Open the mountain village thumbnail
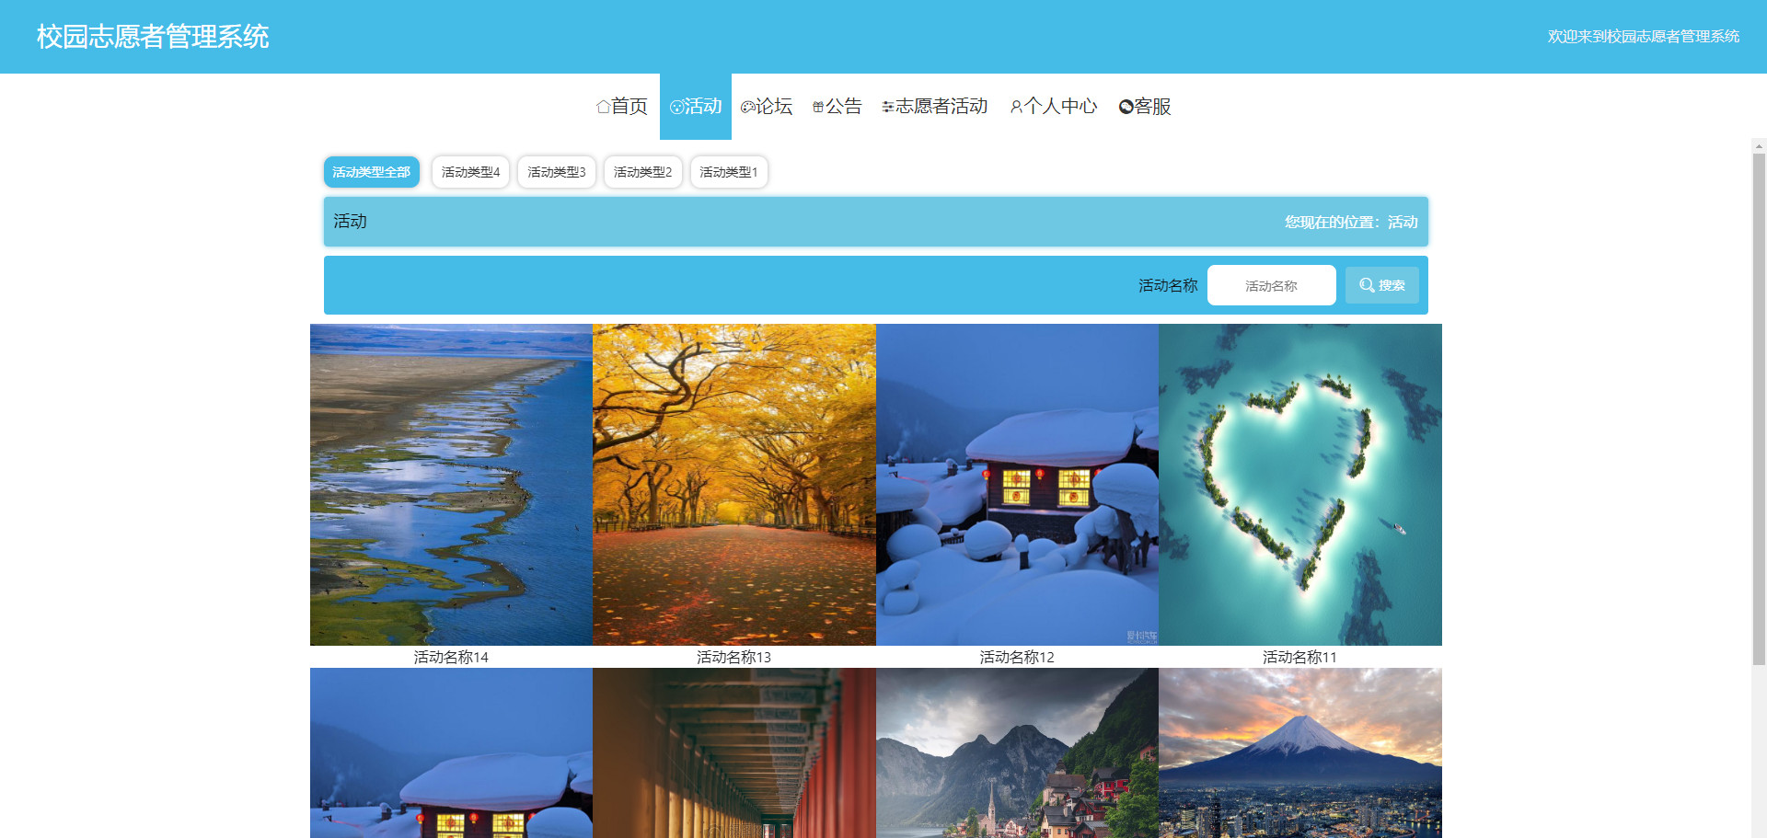Screen dimensions: 1767x838 [1017, 752]
